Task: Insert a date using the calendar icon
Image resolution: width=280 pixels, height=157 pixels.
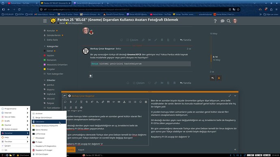Action: [146, 102]
